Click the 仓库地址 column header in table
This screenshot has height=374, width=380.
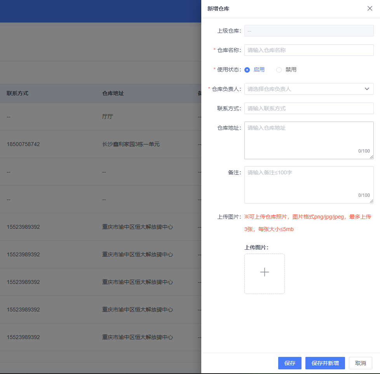[113, 93]
